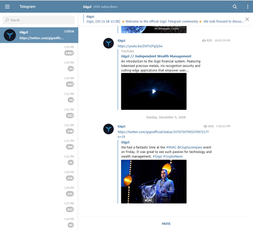Click Gigzi sender name on Twitter message
Screen dimensions: 253x231
click(x=121, y=126)
